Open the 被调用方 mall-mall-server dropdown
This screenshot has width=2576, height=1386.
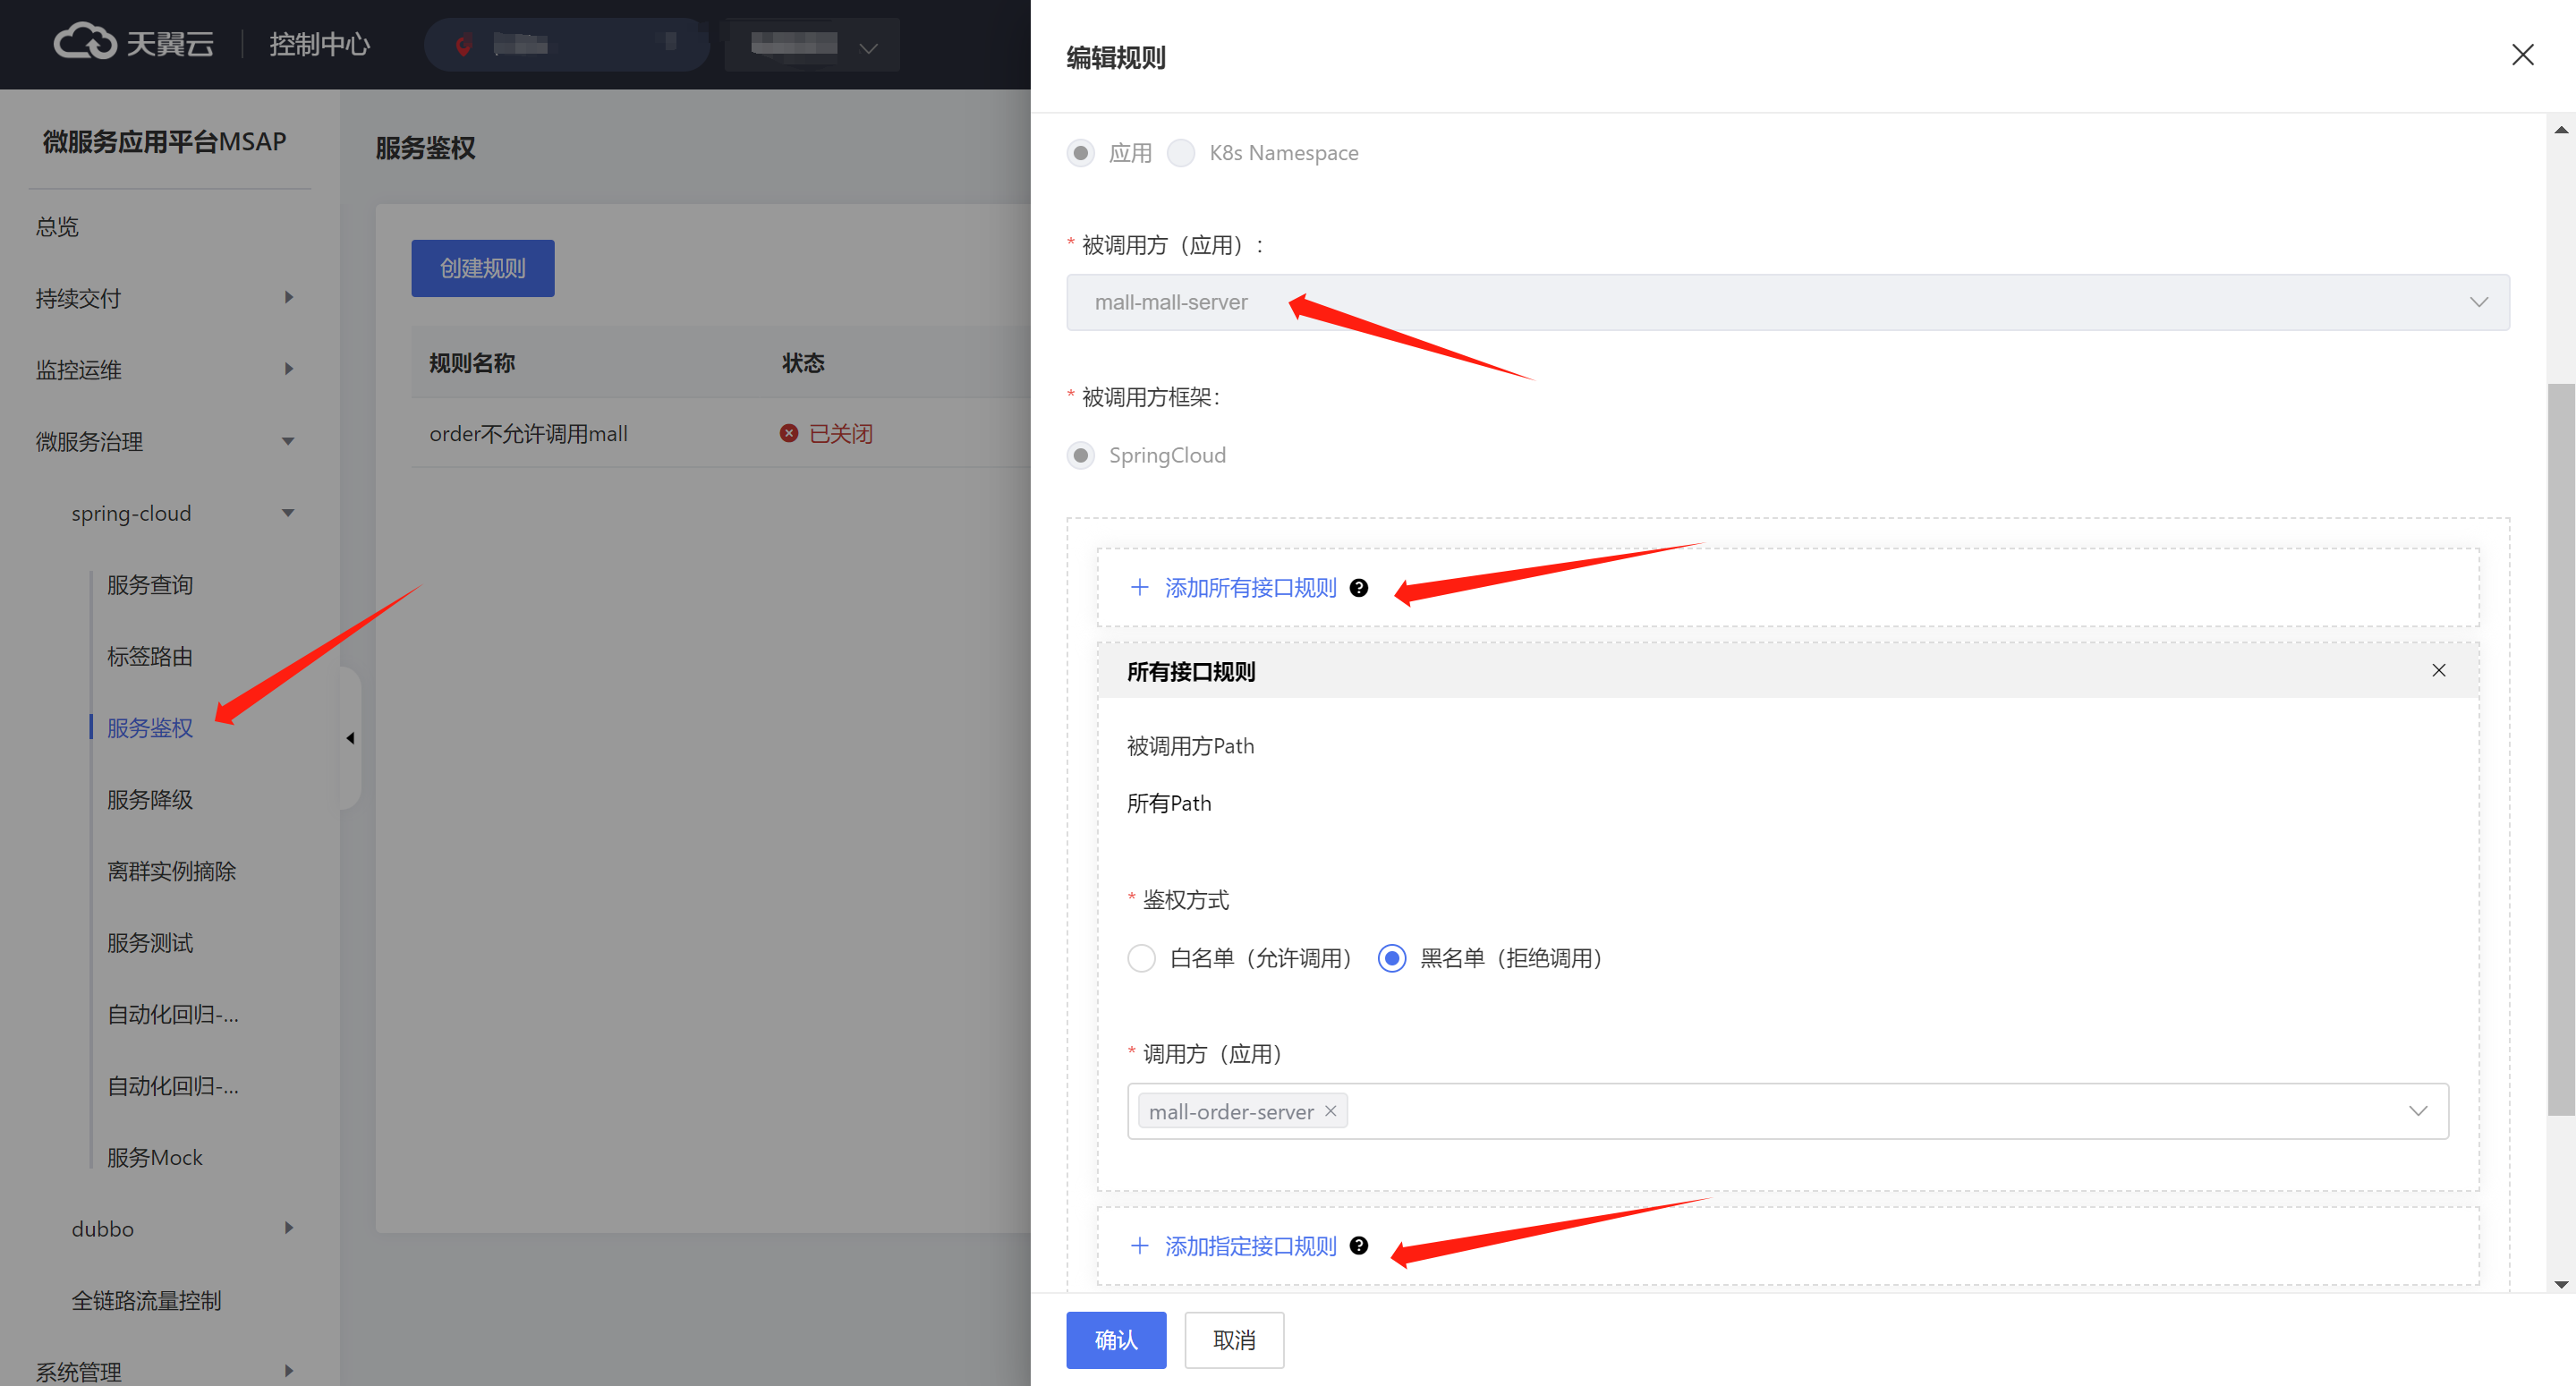[1787, 302]
